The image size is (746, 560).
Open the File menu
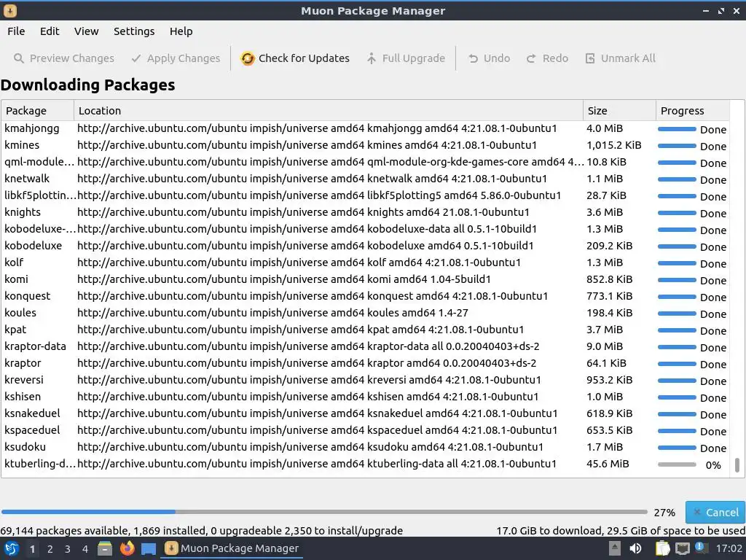16,31
